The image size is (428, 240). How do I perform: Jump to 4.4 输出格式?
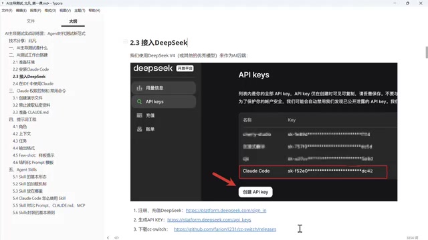pos(23,148)
